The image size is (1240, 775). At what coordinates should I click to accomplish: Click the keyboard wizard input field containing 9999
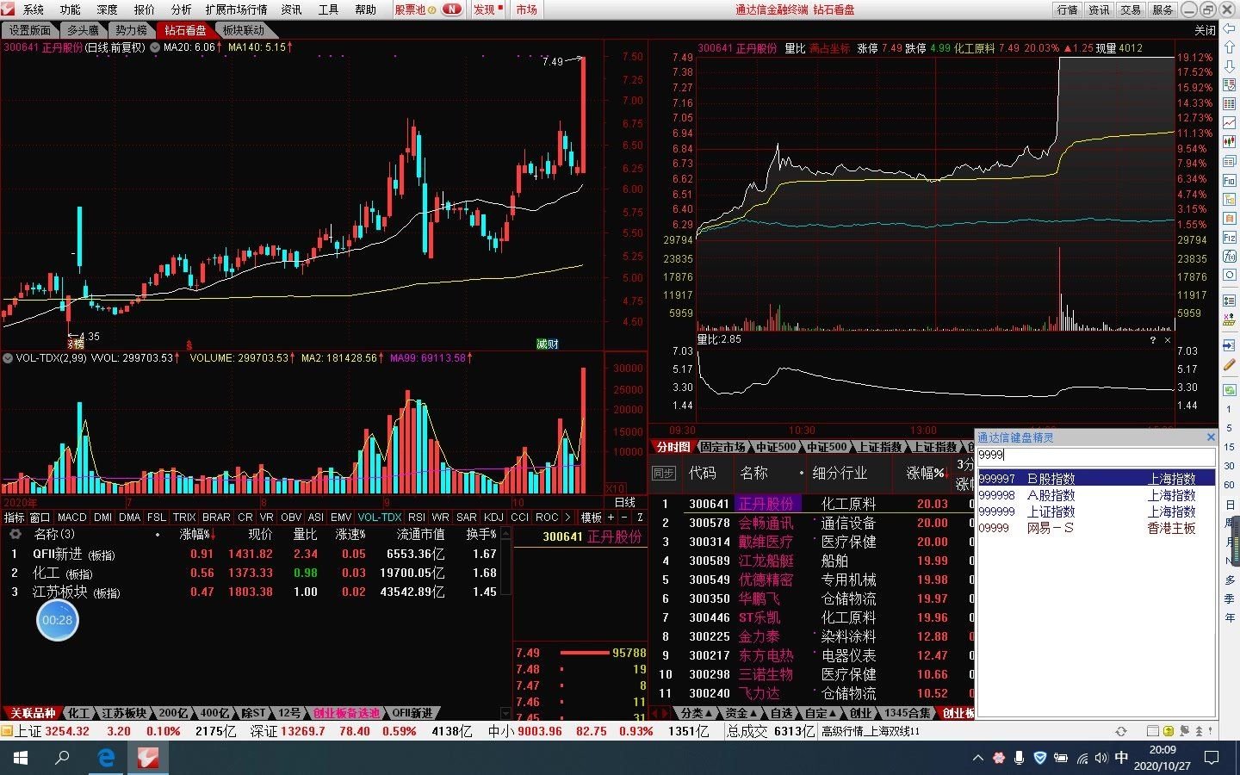pyautogui.click(x=1094, y=456)
